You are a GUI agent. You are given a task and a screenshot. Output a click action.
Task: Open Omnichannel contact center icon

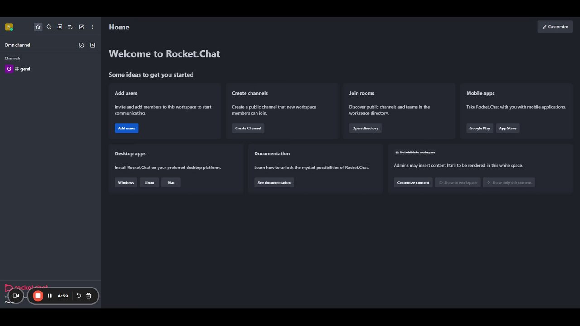pyautogui.click(x=92, y=45)
